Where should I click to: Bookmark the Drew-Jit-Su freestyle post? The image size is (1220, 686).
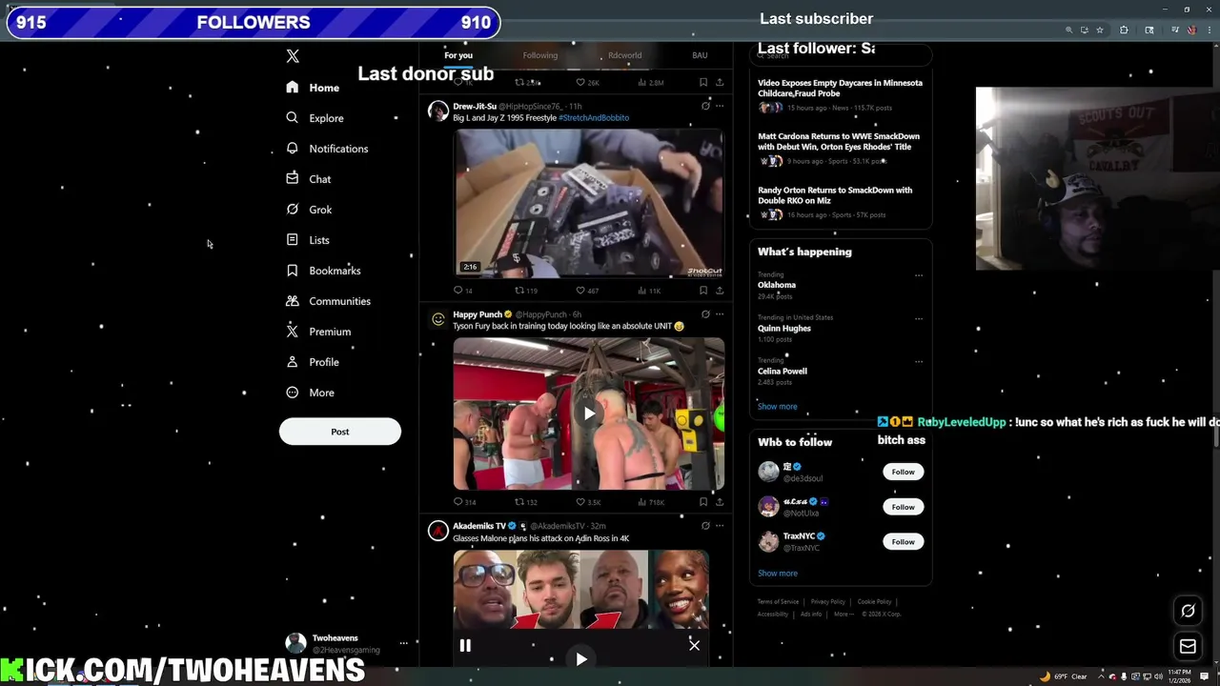[x=703, y=291]
